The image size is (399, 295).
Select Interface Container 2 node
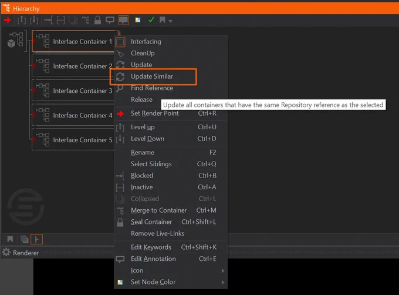click(x=73, y=66)
